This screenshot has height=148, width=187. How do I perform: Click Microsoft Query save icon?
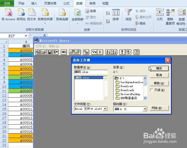coord(50,52)
